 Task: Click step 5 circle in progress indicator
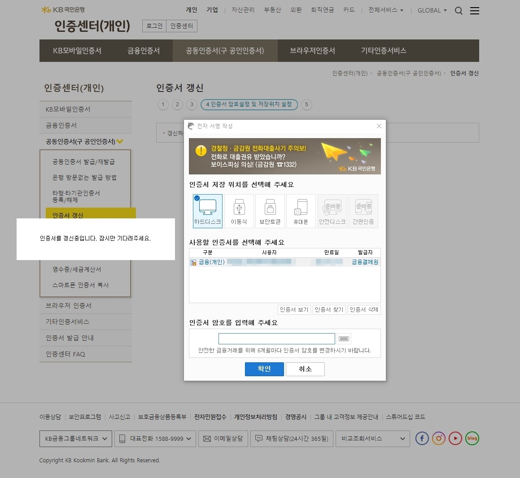pos(306,104)
